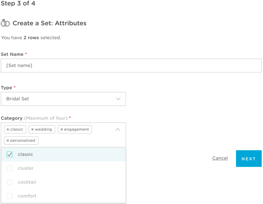Remove the wedding category tag
This screenshot has width=263, height=204.
tap(32, 129)
